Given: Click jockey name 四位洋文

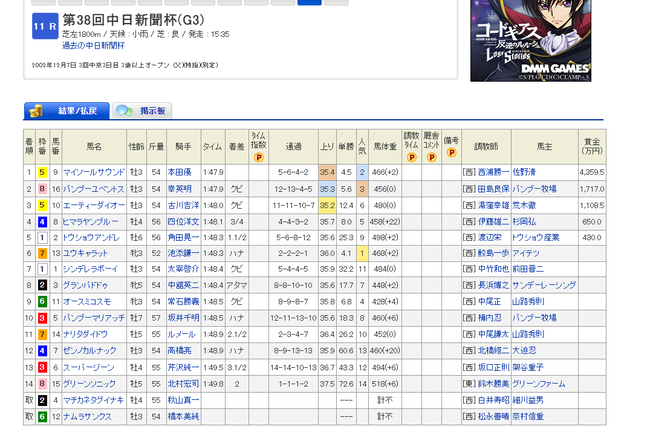Looking at the screenshot, I should [183, 221].
